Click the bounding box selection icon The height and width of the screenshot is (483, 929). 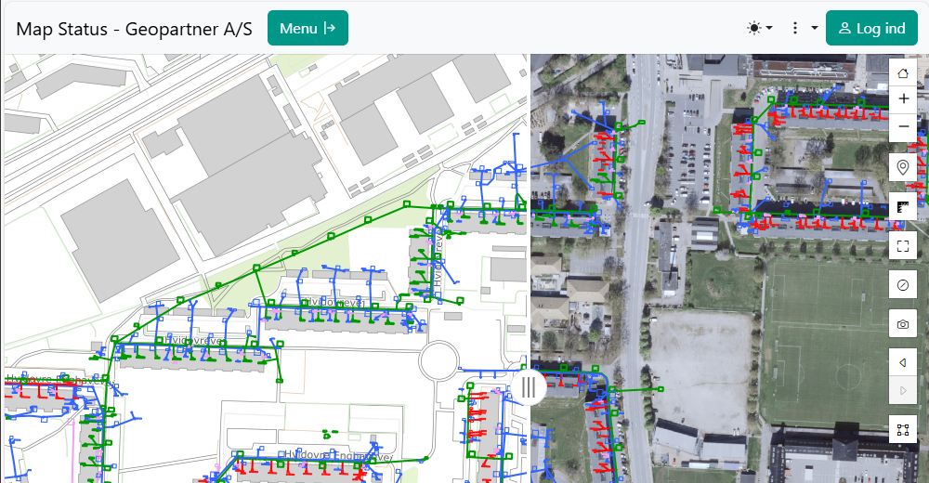click(903, 430)
